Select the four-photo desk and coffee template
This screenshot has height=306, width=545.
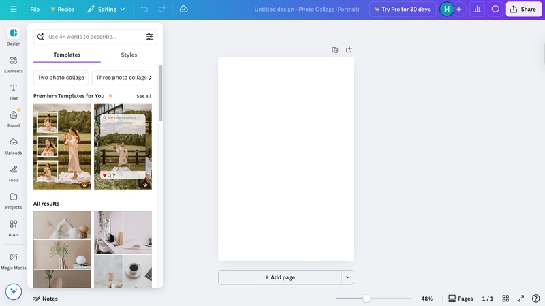coord(123,249)
